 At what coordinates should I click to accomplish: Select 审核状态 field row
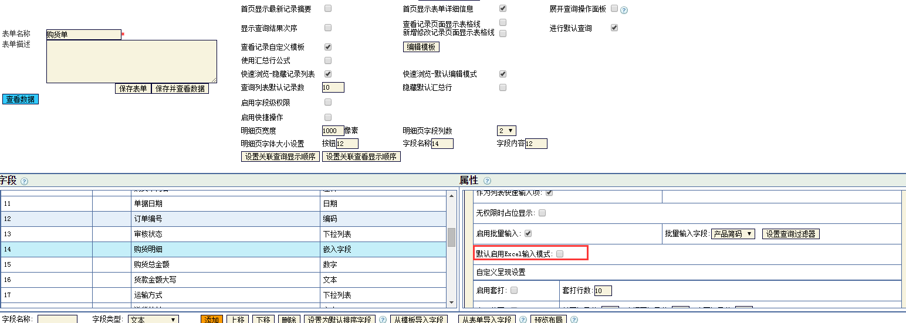click(223, 234)
